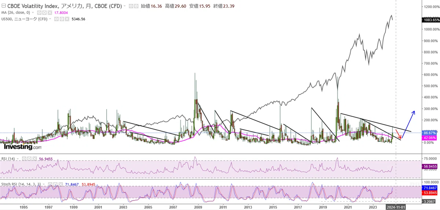Click 2009 on the time axis
440x210 pixels.
point(198,207)
